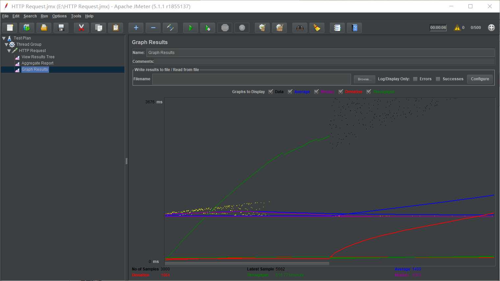Open the Run menu

[x=44, y=16]
